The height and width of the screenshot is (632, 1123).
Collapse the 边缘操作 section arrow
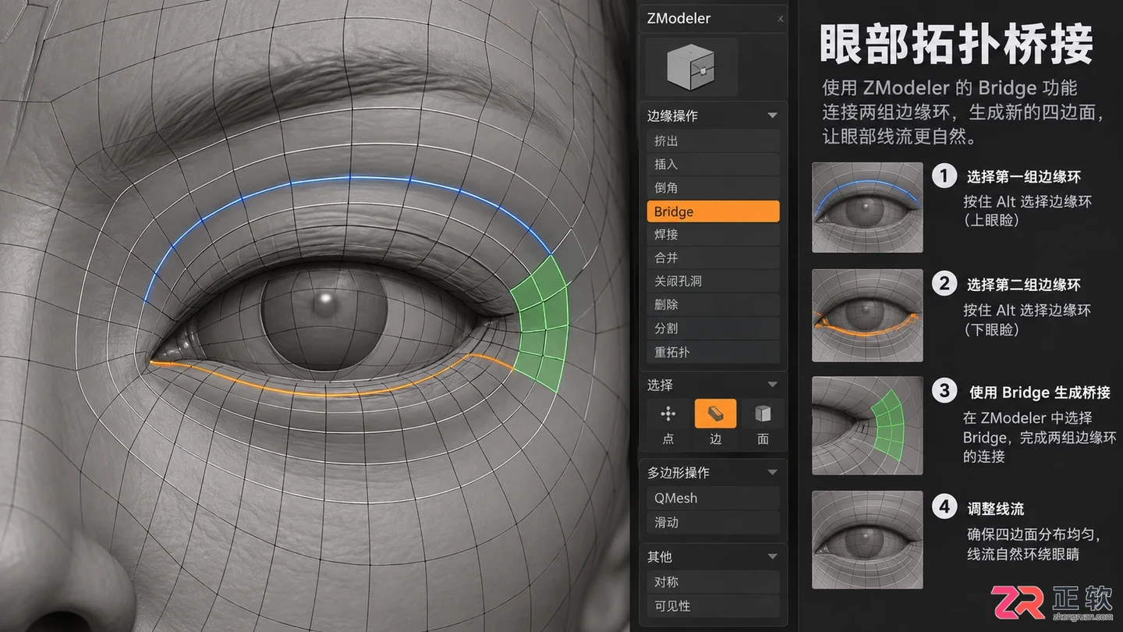point(772,115)
